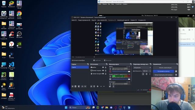Delete the scene using the trash icon in Сцены panel
This screenshot has width=195, height=110.
click(76, 86)
